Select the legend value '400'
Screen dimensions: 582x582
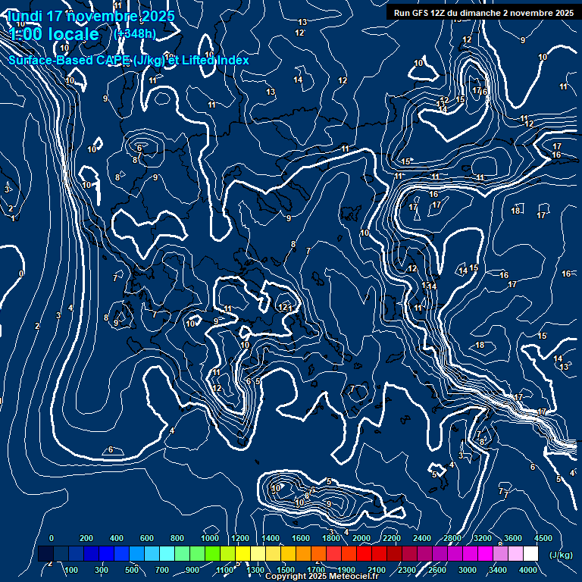[x=117, y=538]
